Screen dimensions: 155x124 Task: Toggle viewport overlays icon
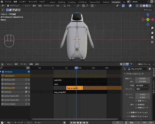[130, 6]
